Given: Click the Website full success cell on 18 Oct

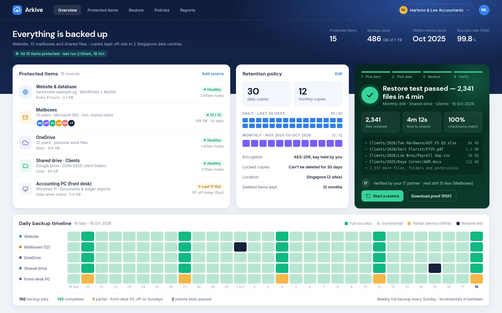Looking at the screenshot, I should (477, 236).
